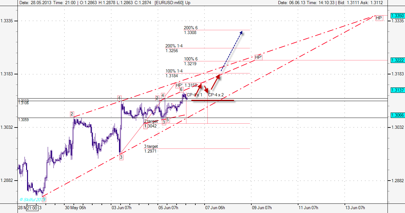
Task: Click the 1.3350 price tag on the right axis
Action: point(397,16)
